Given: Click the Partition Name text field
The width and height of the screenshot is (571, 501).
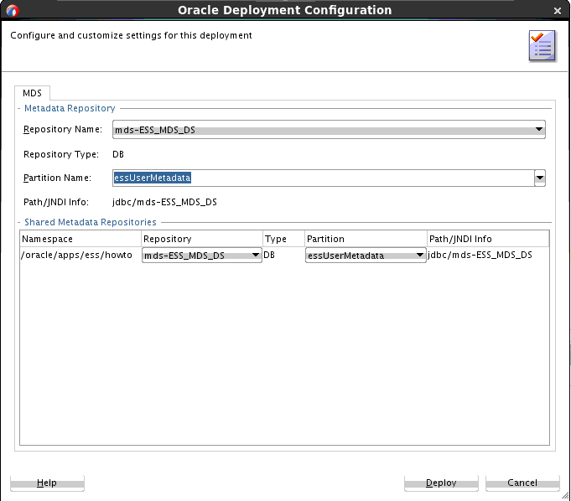Looking at the screenshot, I should pos(324,178).
